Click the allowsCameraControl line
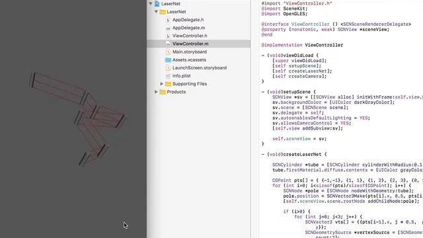This screenshot has height=238, width=423. click(311, 123)
